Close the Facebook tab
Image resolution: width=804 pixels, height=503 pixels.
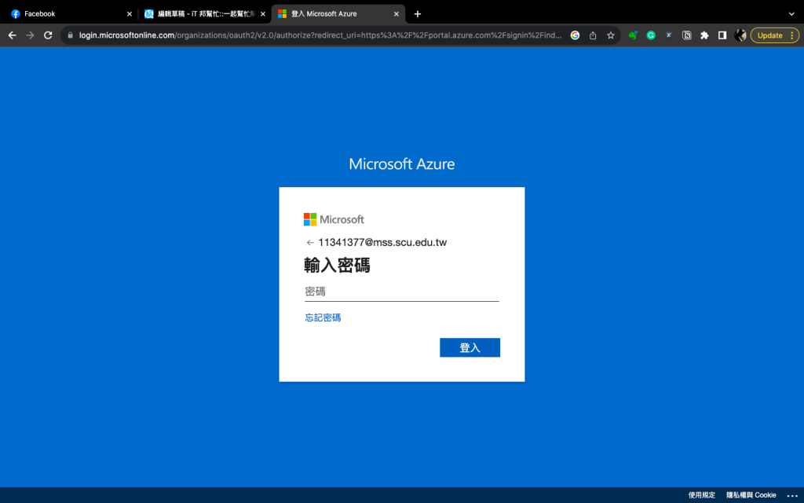pyautogui.click(x=130, y=14)
